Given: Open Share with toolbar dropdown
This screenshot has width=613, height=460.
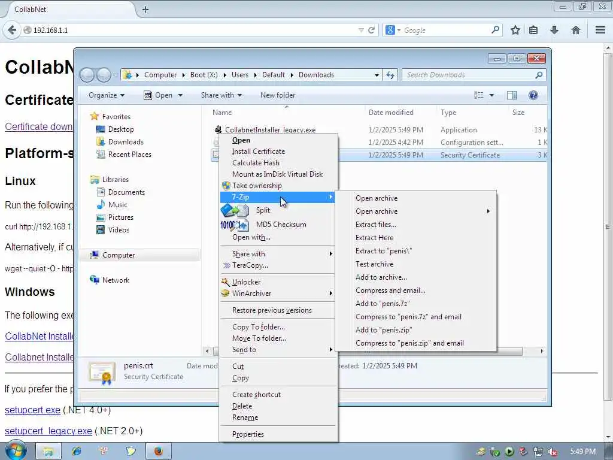Looking at the screenshot, I should (x=221, y=95).
